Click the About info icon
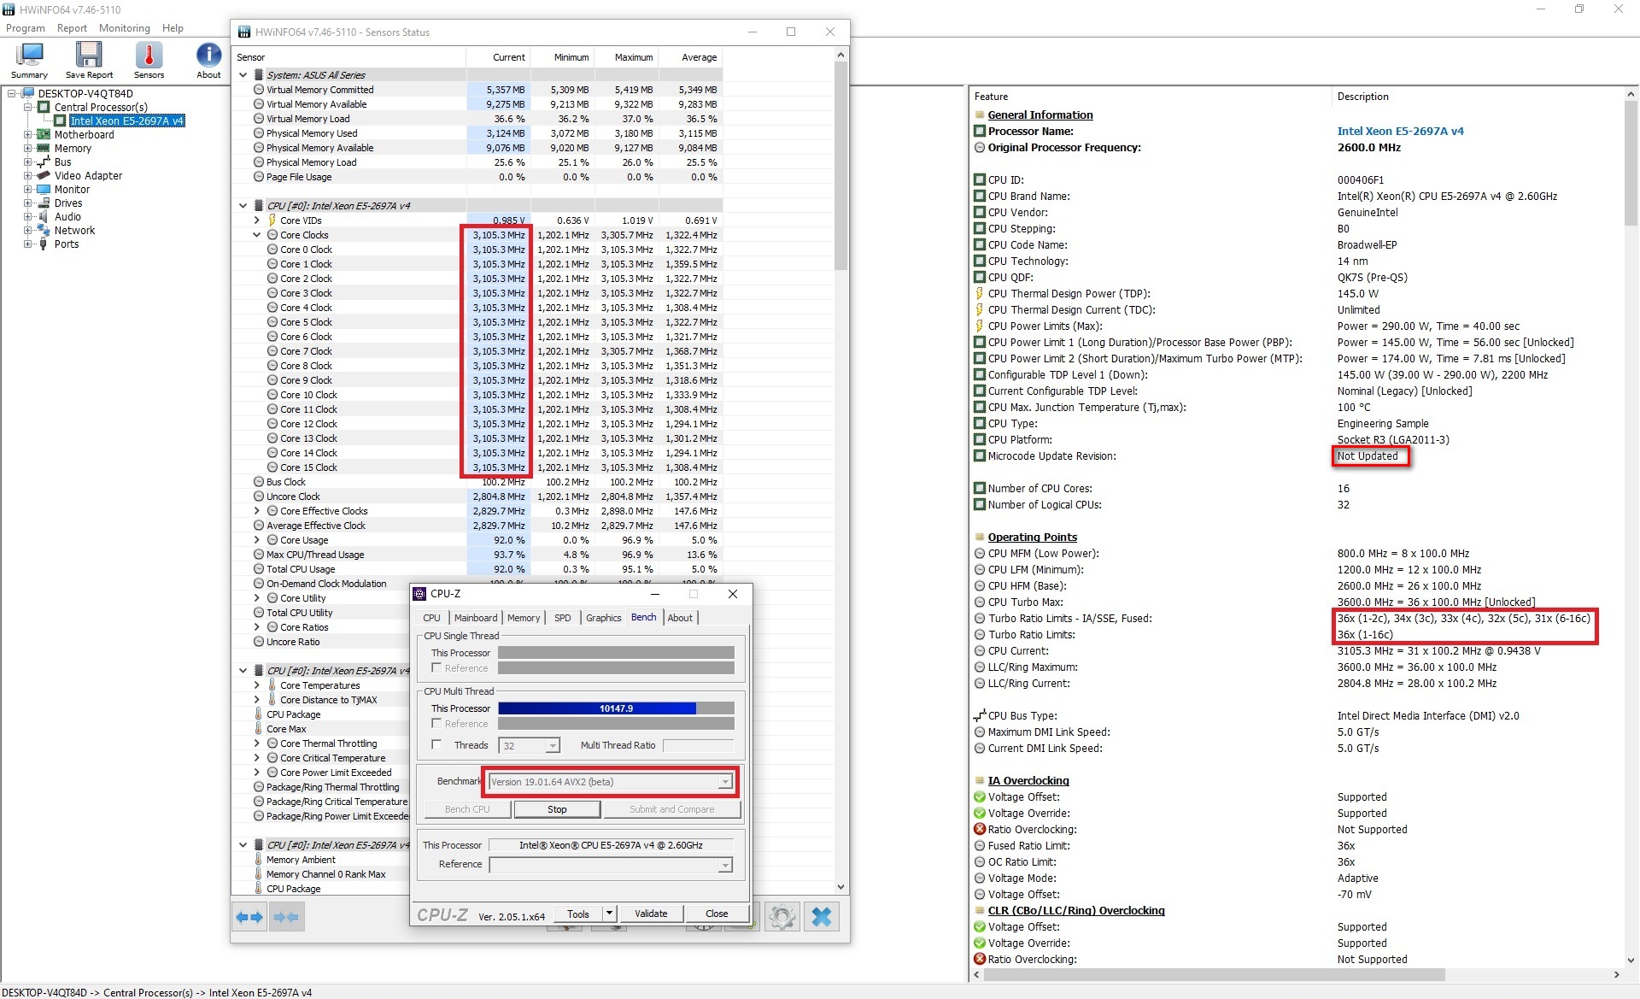This screenshot has width=1640, height=999. [208, 60]
